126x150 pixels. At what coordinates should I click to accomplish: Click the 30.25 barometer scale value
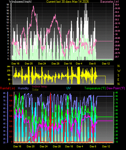[117, 16]
